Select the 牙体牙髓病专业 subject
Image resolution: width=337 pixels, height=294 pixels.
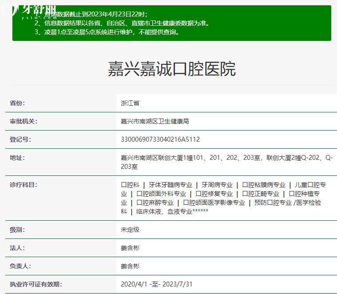pos(170,185)
